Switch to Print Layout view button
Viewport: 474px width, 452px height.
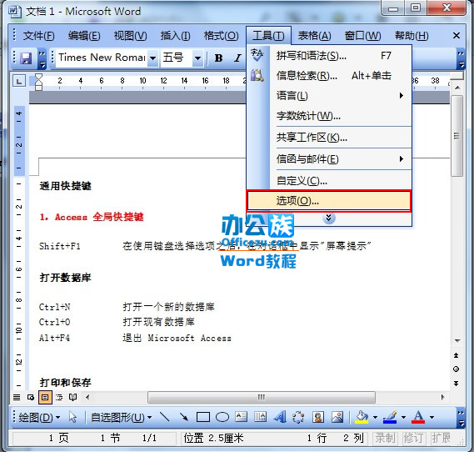tap(45, 397)
